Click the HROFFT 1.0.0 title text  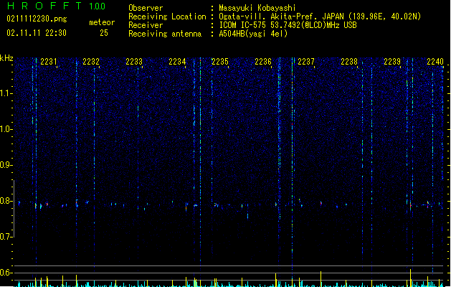[56, 6]
